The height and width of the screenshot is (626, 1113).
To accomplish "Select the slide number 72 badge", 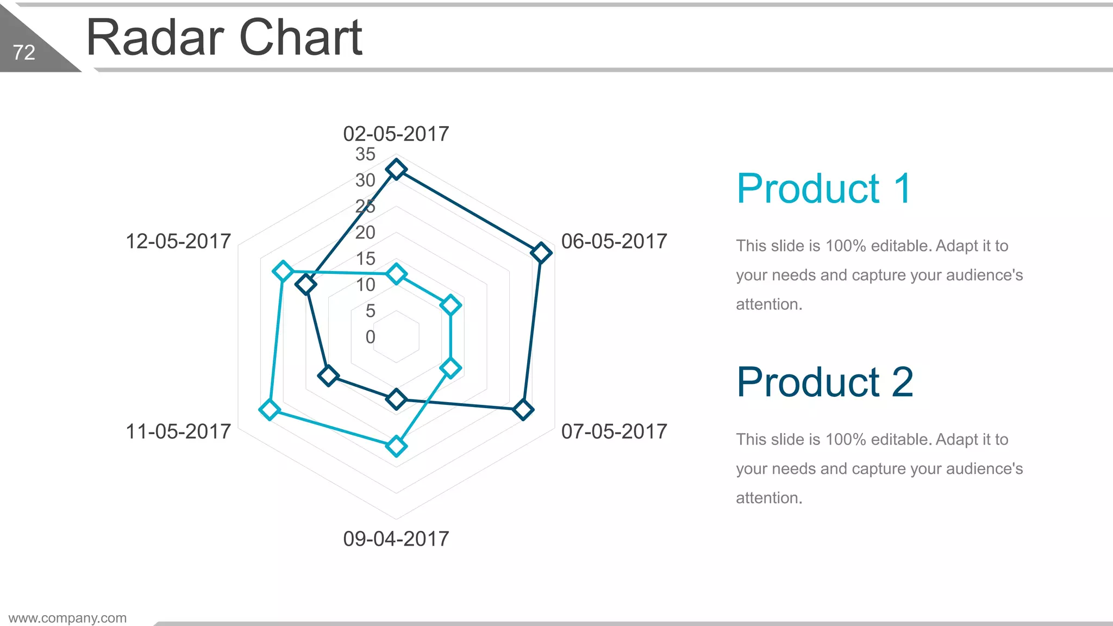I will [24, 53].
